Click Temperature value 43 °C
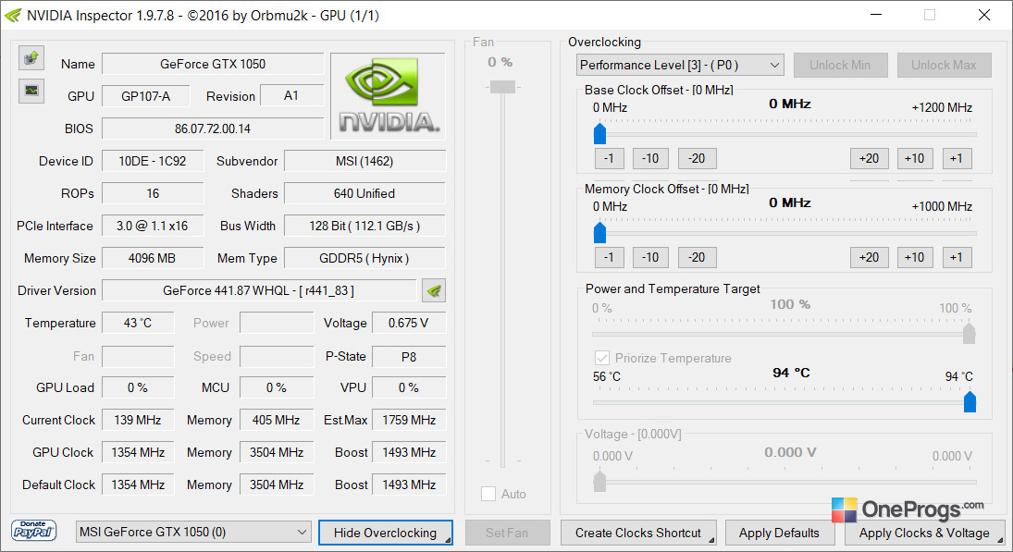This screenshot has height=552, width=1013. (138, 323)
